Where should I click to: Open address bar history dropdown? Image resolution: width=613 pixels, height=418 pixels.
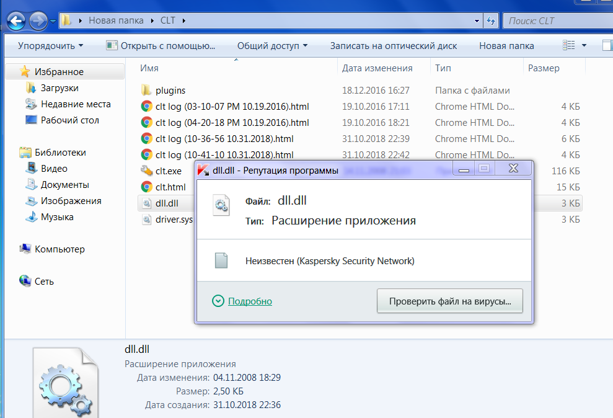pyautogui.click(x=477, y=21)
